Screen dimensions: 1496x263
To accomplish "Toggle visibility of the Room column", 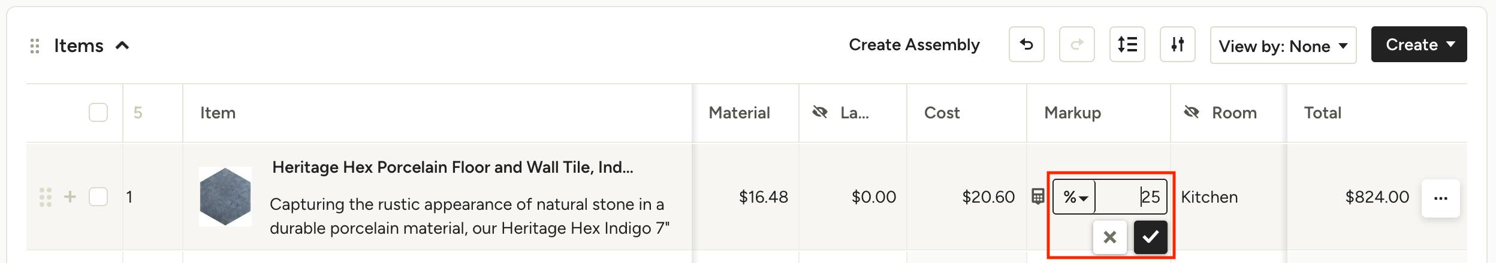I will point(1192,112).
